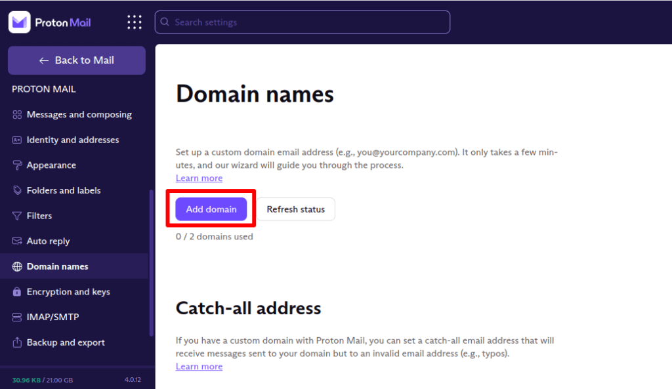
Task: Click the Folders and labels tag icon
Action: pos(16,190)
